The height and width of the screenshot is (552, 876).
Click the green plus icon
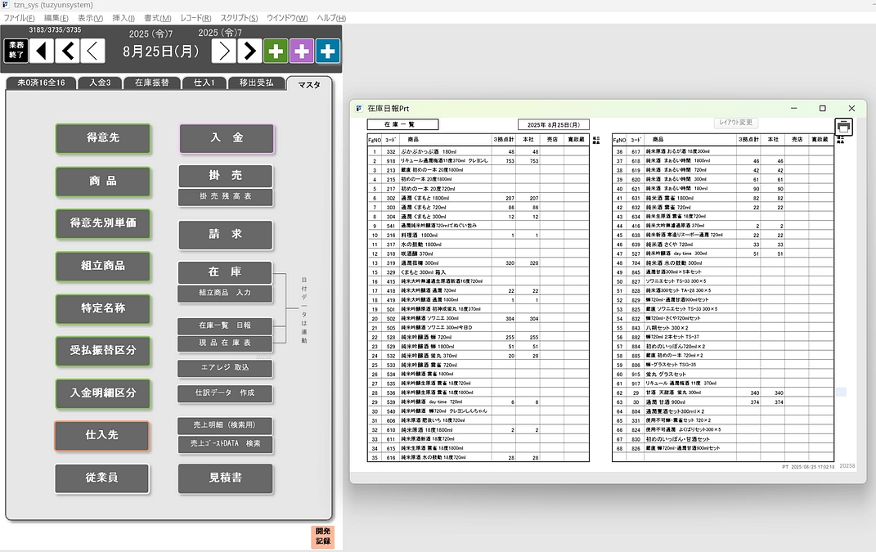[x=276, y=51]
